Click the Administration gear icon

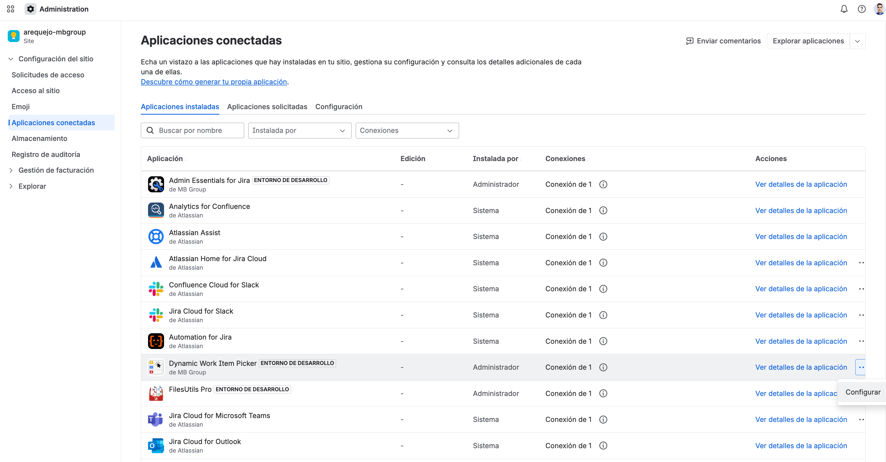pos(31,9)
